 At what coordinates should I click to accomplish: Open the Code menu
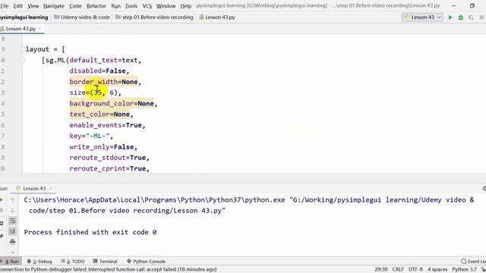pos(75,6)
